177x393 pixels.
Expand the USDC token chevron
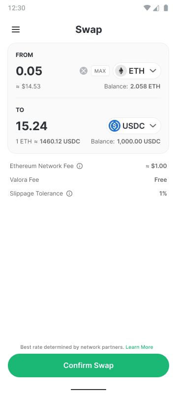153,126
